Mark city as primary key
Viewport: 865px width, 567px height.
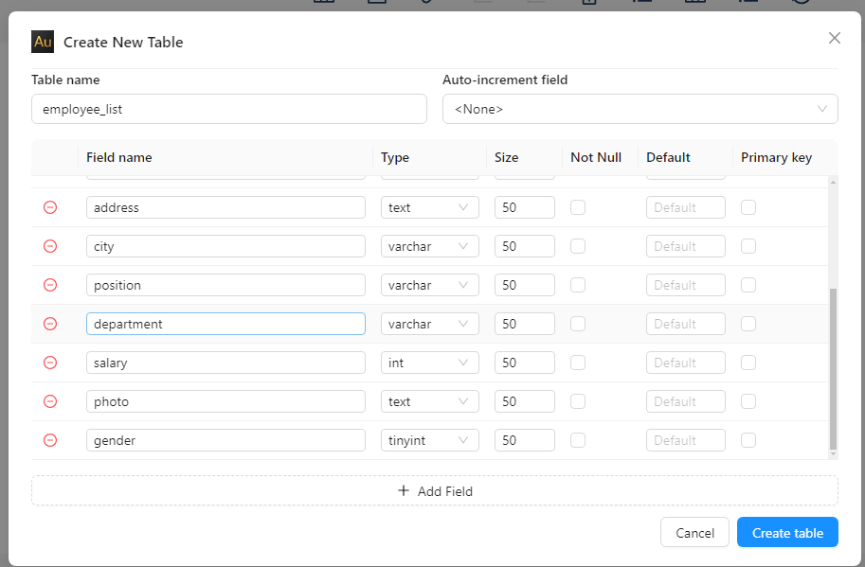tap(748, 246)
